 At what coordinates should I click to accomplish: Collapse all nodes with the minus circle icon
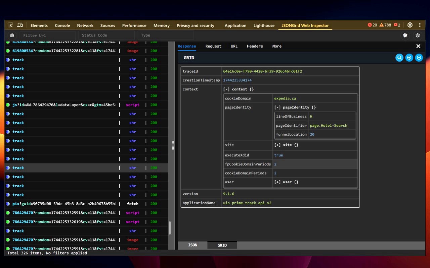pyautogui.click(x=419, y=58)
